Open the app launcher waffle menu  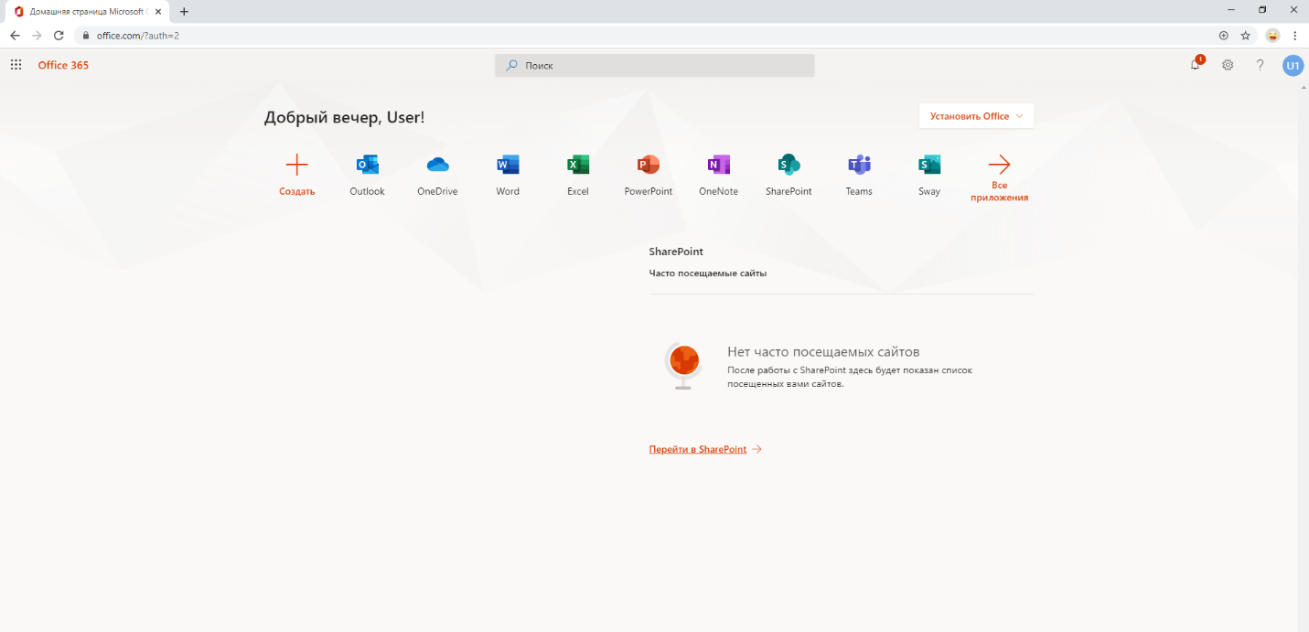pyautogui.click(x=16, y=65)
